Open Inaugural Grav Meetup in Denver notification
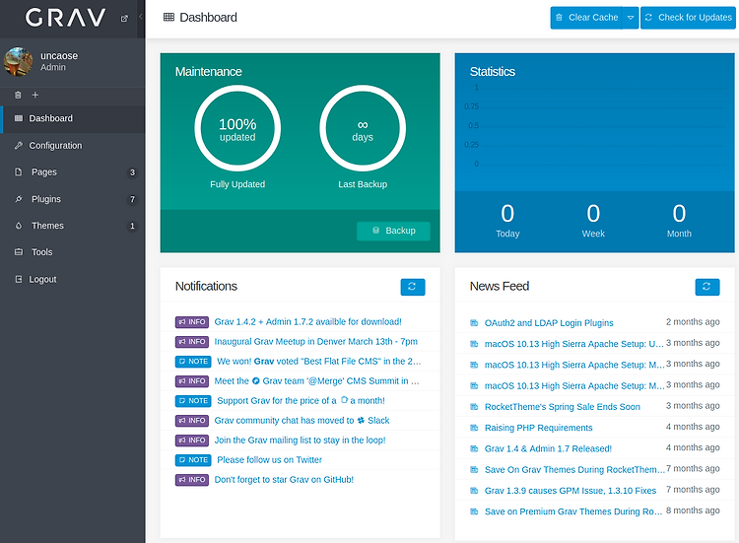The image size is (739, 543). [315, 342]
